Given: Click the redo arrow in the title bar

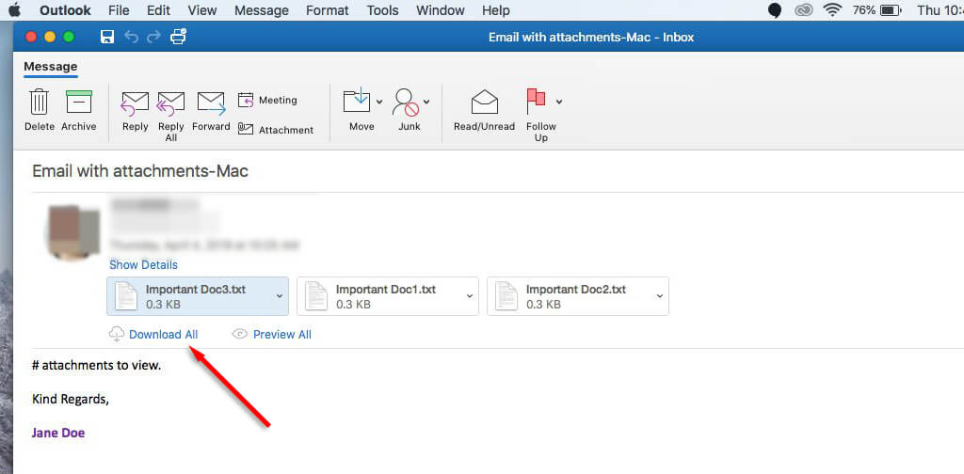Looking at the screenshot, I should point(153,37).
